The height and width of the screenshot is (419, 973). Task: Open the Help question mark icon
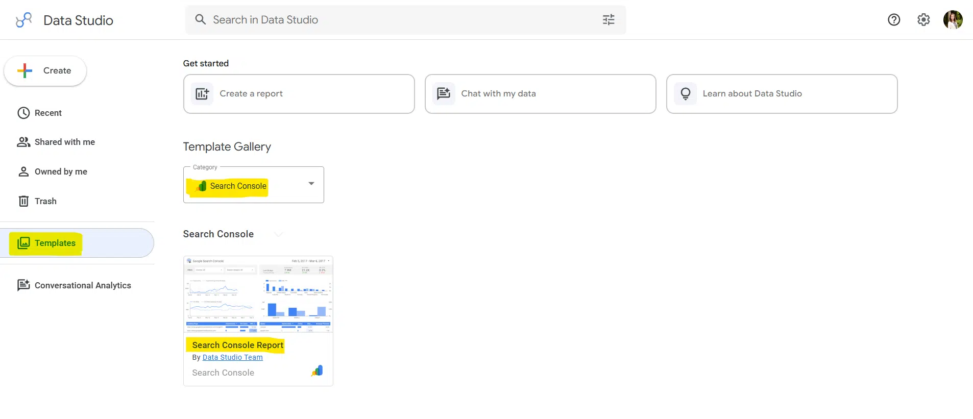pos(894,20)
